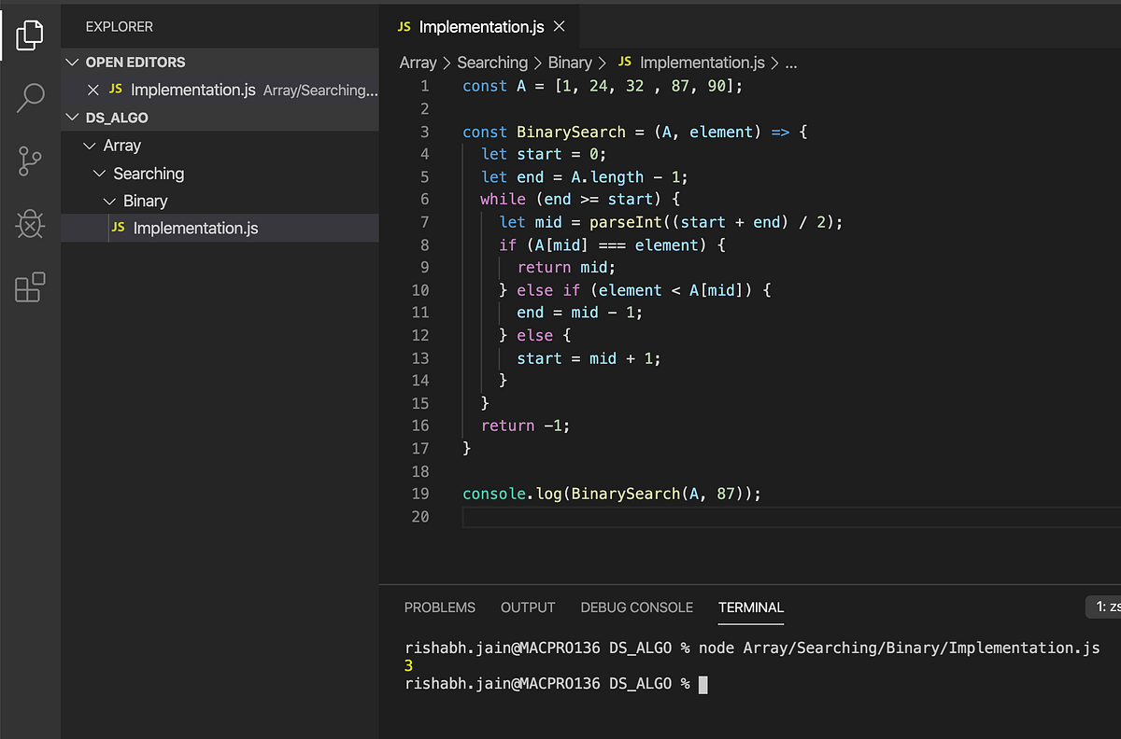Select the Run and Debug icon
Viewport: 1121px width, 739px height.
[x=29, y=224]
